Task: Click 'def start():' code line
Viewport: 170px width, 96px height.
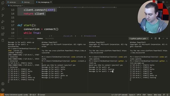Action: click(x=27, y=25)
